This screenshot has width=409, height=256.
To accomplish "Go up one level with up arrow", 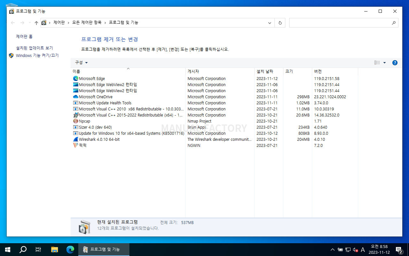I will [x=36, y=23].
